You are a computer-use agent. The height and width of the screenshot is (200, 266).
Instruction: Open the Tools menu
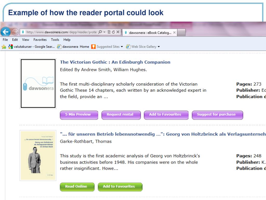55,40
